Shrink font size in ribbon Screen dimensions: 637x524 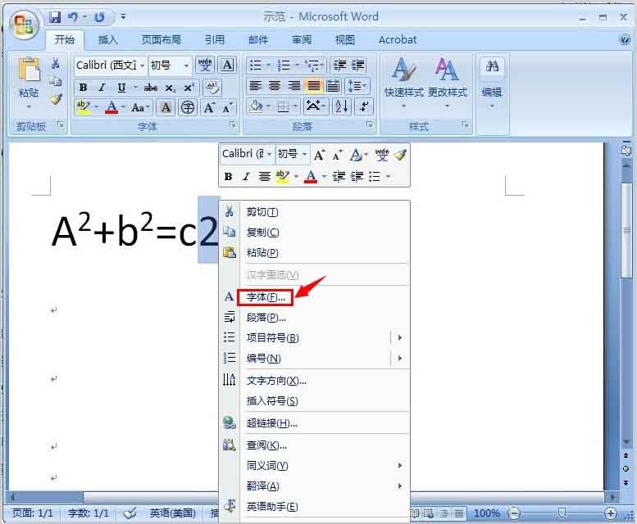(x=228, y=107)
